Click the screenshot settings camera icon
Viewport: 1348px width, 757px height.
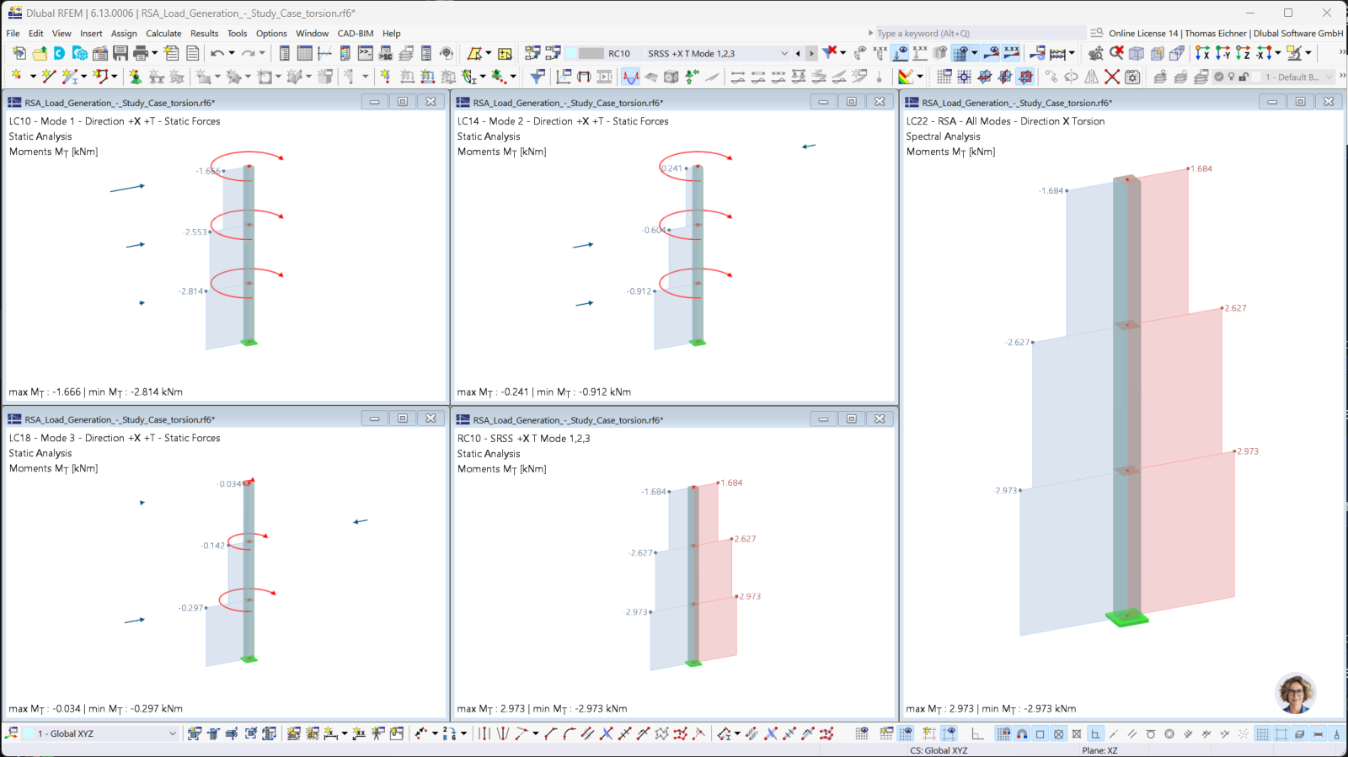click(1132, 77)
